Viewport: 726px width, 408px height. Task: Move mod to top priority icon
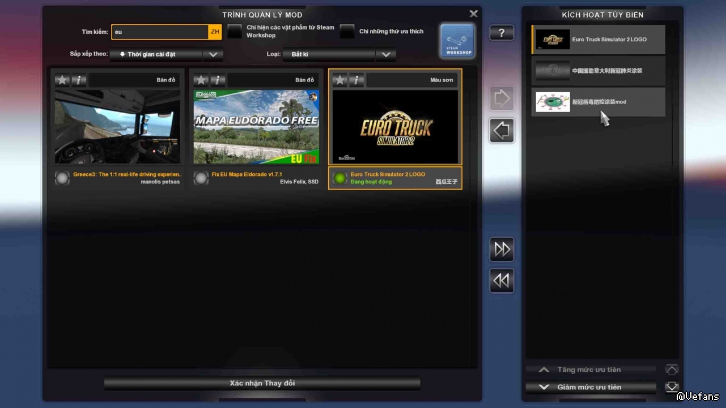point(672,370)
